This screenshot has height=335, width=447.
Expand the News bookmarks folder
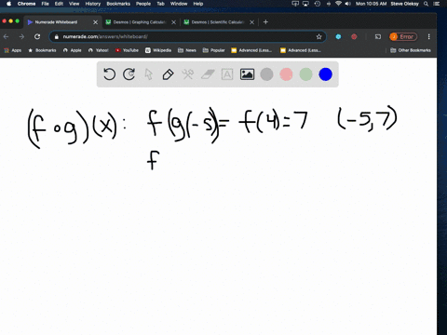coord(187,50)
